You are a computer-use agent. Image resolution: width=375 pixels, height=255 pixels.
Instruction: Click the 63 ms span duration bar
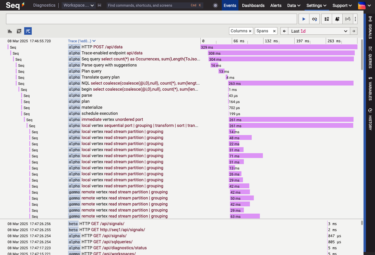tap(245, 216)
